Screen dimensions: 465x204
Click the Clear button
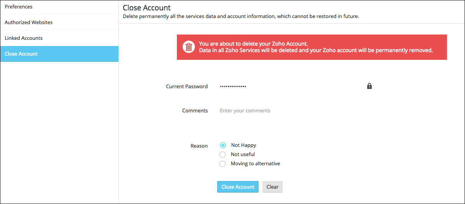(272, 187)
